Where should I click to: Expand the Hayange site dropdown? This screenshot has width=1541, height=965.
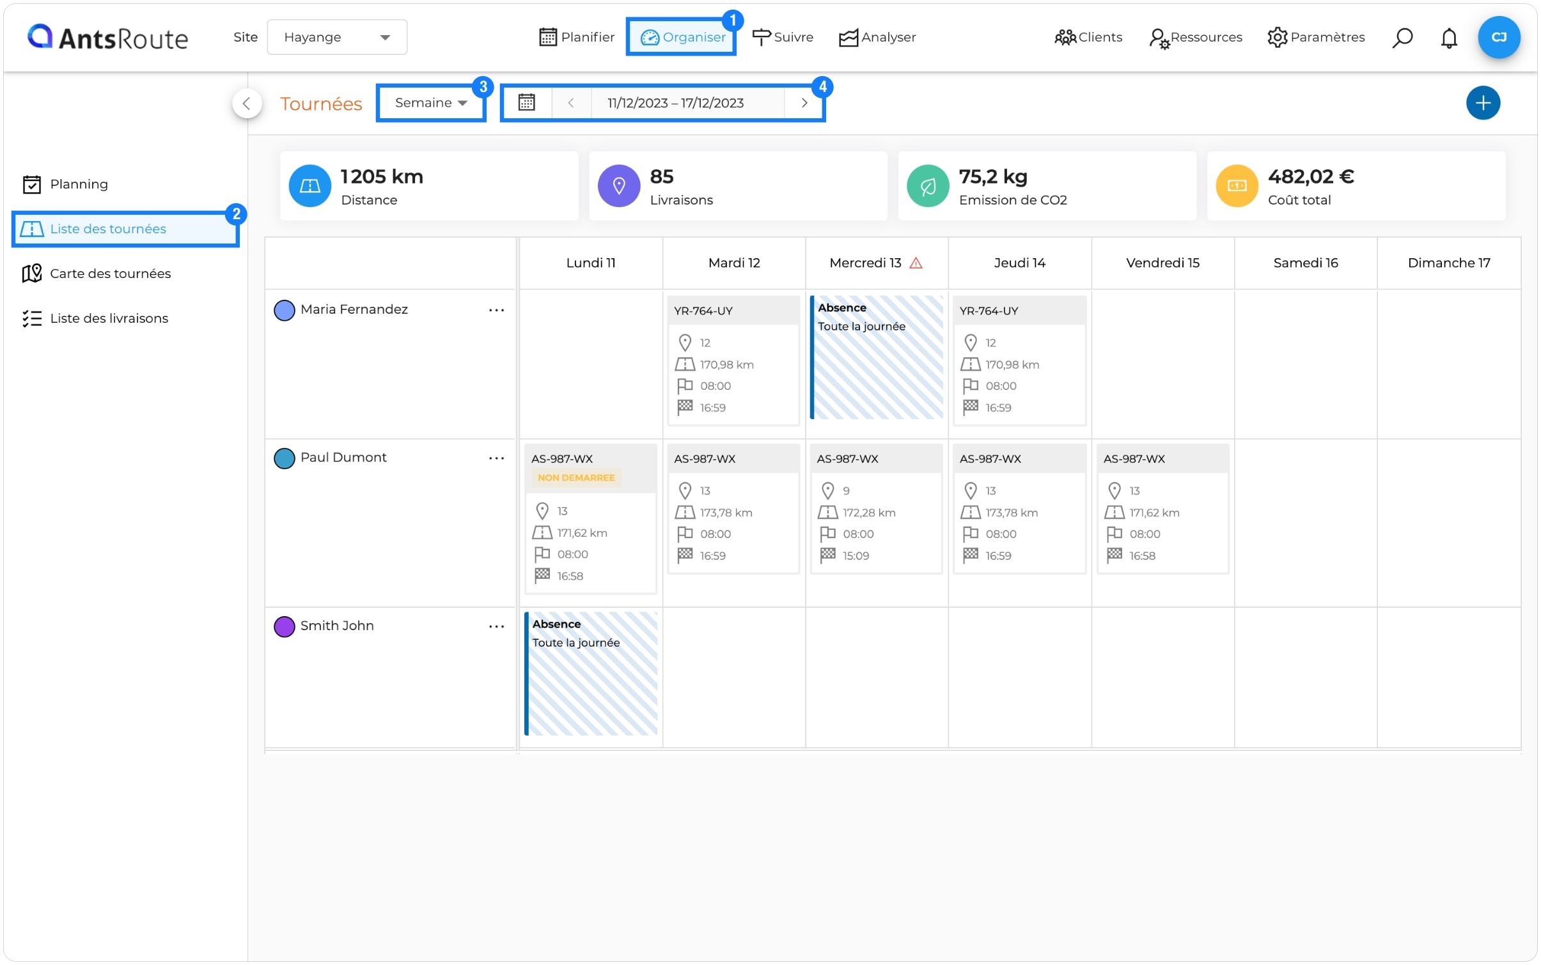[337, 37]
